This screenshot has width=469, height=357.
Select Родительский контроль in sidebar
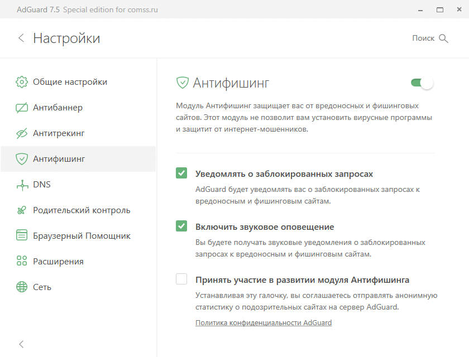coord(82,210)
